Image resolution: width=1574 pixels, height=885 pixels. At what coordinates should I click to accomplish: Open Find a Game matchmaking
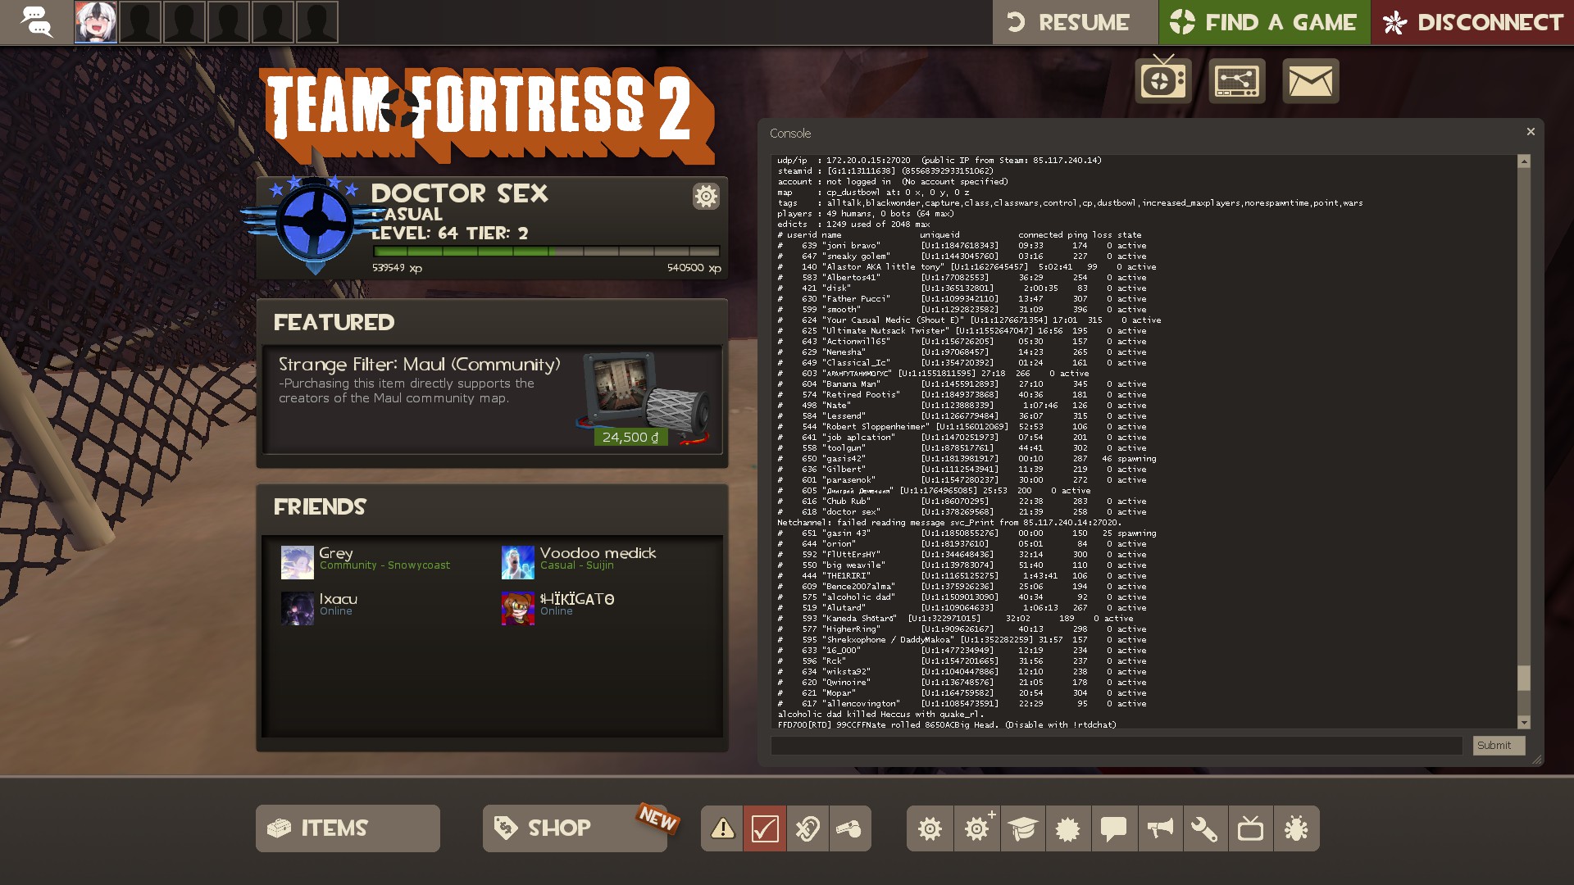(x=1264, y=22)
